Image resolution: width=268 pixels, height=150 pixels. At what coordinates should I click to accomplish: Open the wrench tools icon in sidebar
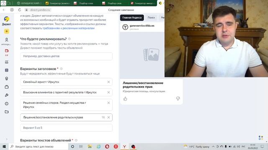click(x=7, y=95)
